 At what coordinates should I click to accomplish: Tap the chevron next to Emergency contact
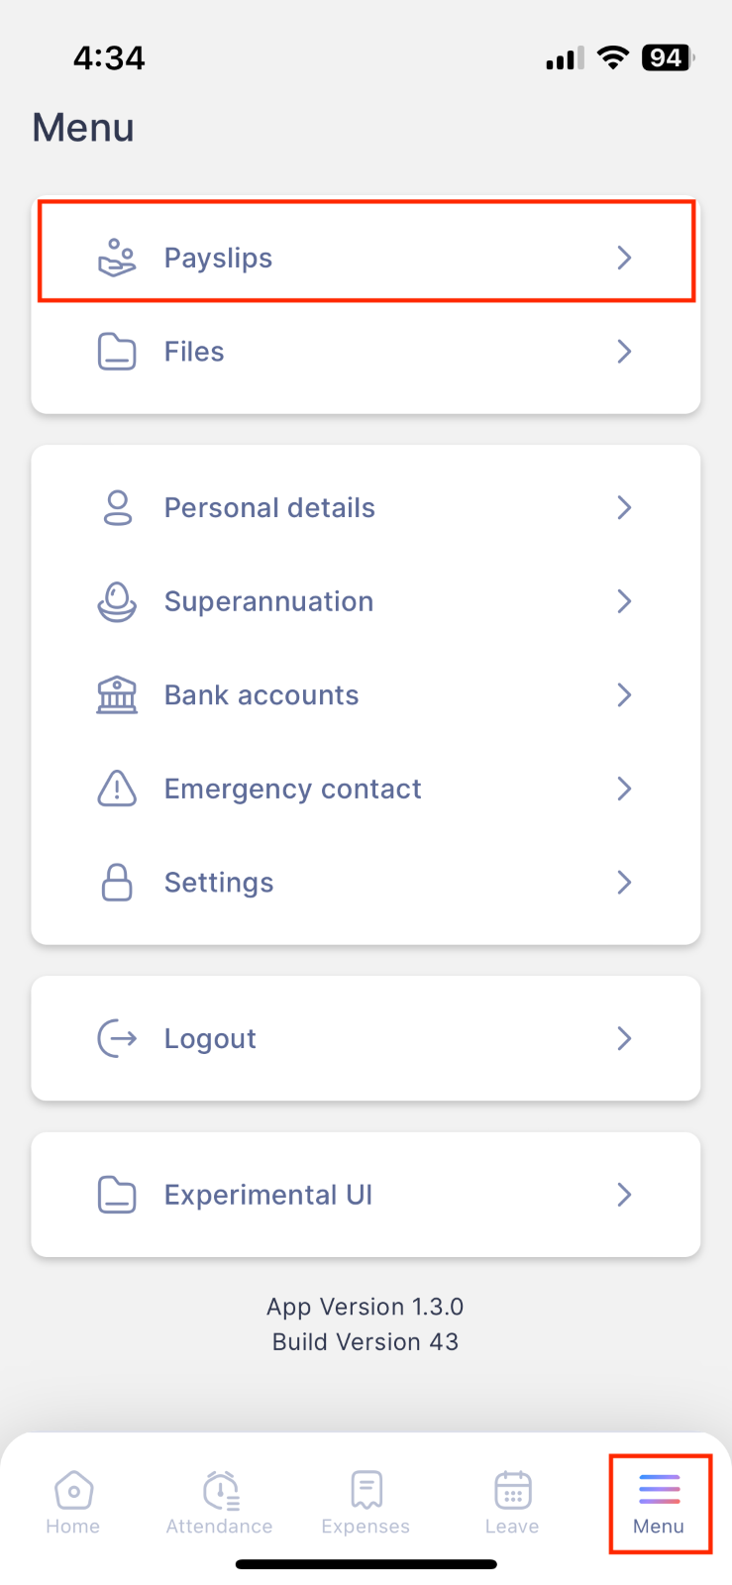[x=624, y=789]
